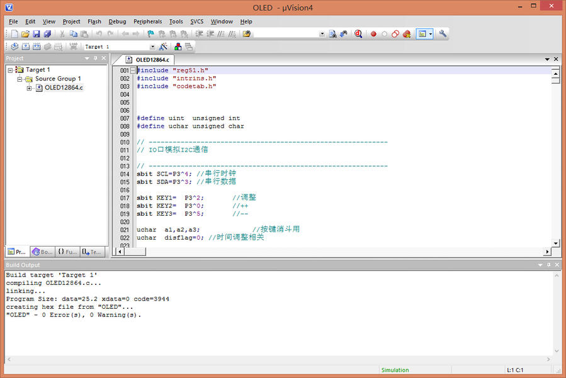Toggle the bookmark flag icon
The image size is (566, 378).
coord(150,34)
